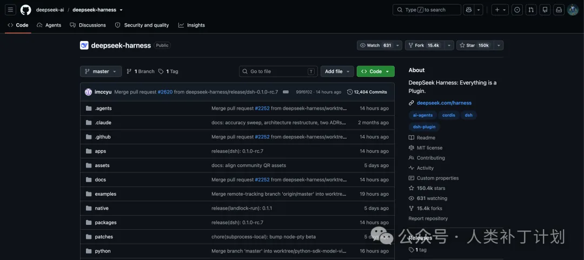Switch to the Code tab

pyautogui.click(x=18, y=25)
